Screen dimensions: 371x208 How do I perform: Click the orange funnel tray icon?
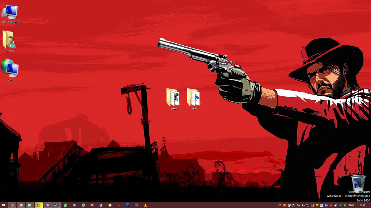pos(317,205)
